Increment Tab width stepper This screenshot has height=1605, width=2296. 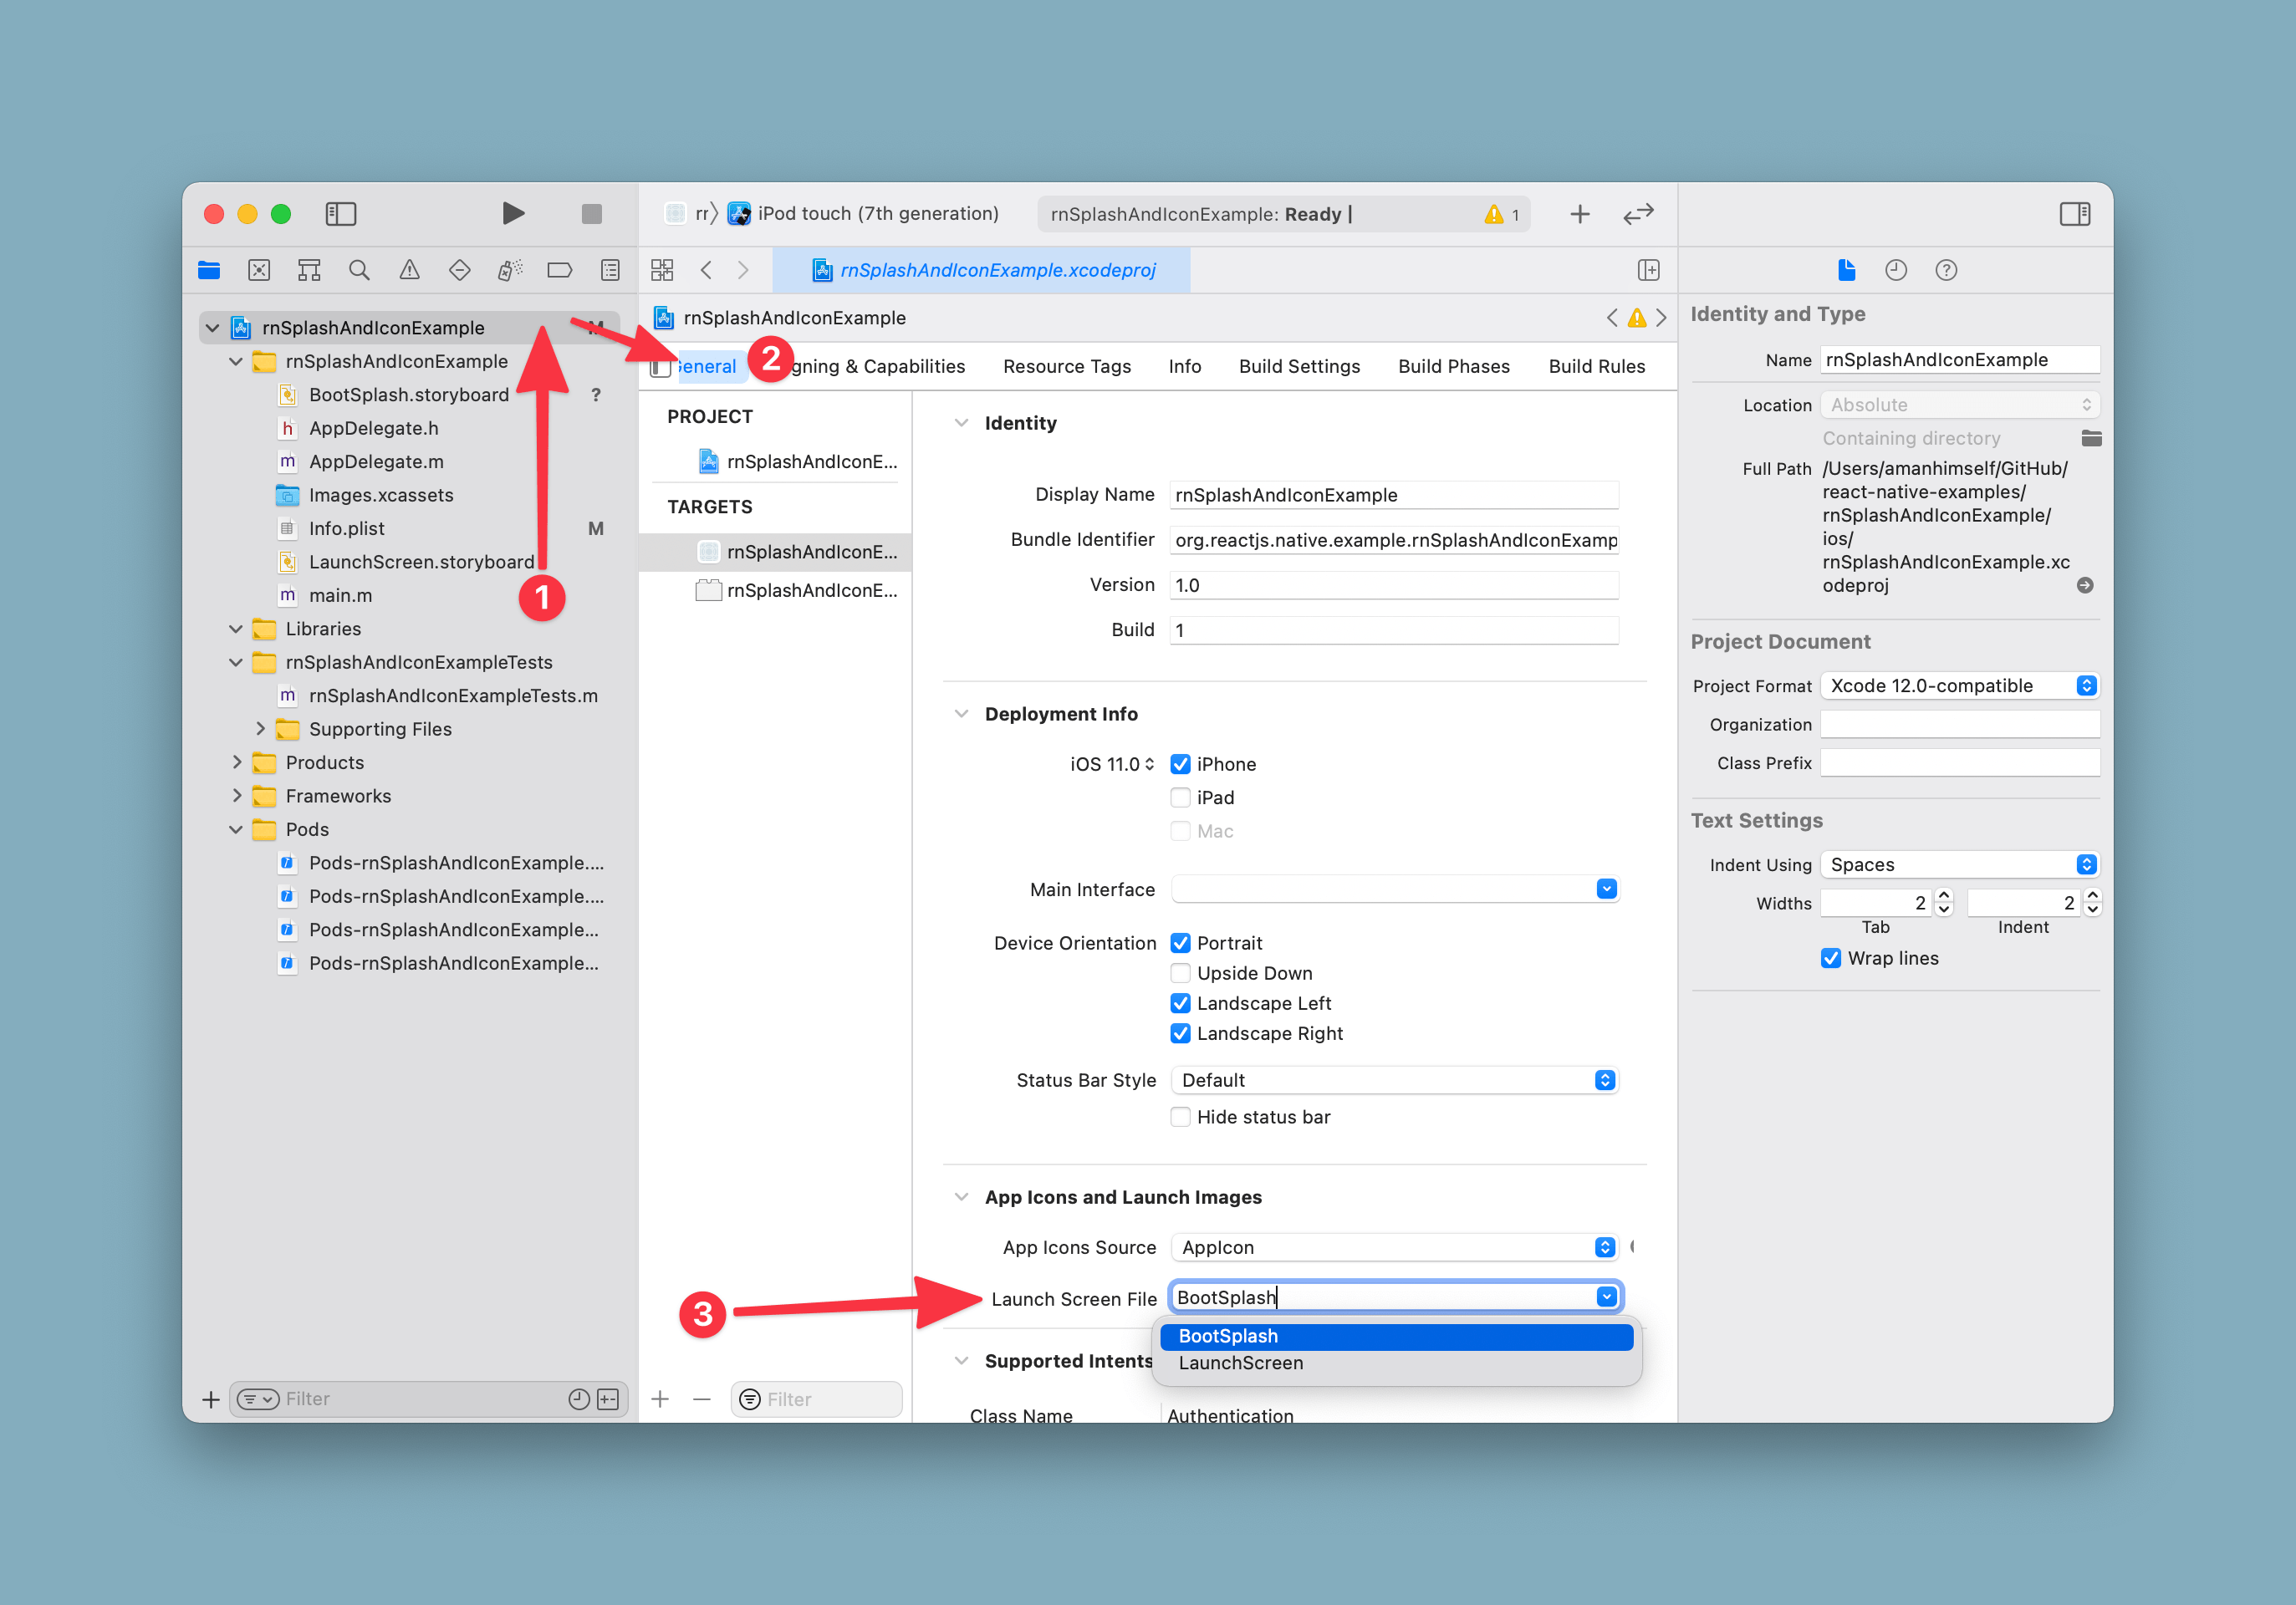(x=1943, y=895)
